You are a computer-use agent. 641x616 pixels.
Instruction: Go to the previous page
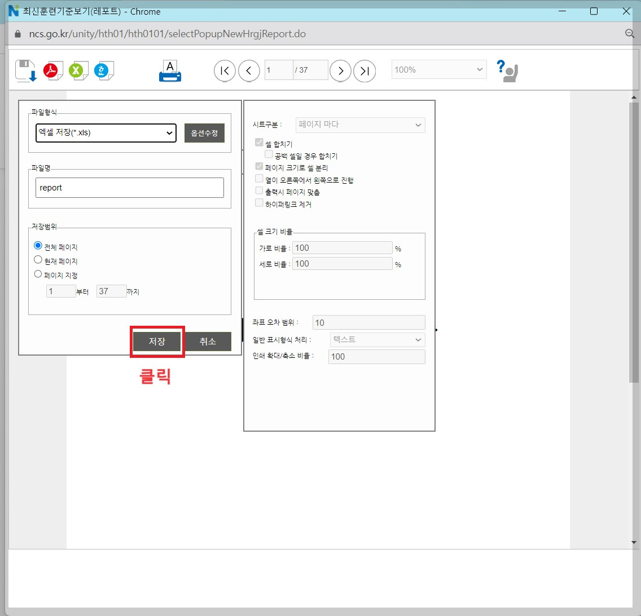249,71
